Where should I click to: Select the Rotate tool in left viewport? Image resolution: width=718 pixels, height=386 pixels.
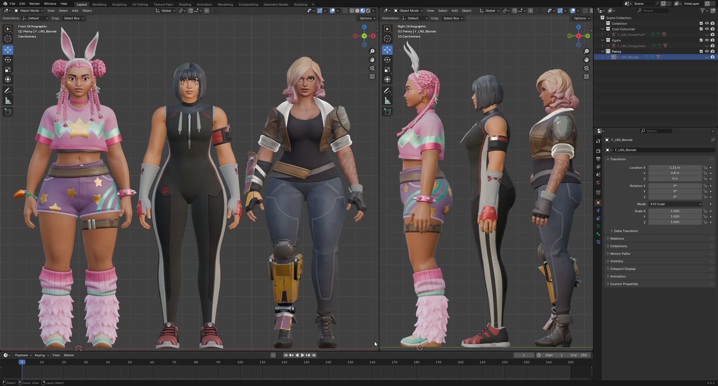point(8,60)
